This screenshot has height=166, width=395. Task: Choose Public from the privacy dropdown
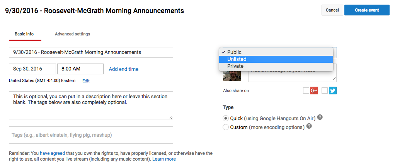[x=234, y=52]
